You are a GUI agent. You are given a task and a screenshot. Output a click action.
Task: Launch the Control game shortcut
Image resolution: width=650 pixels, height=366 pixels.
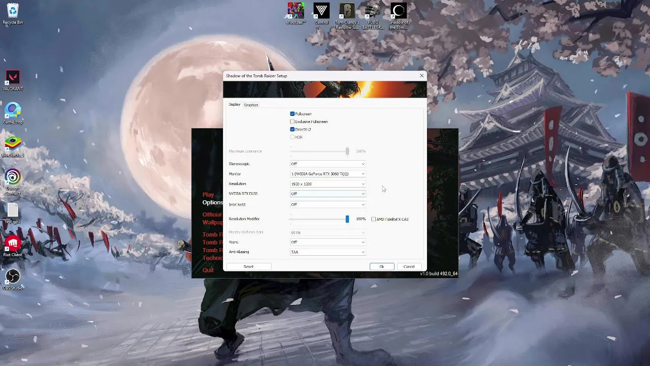pyautogui.click(x=321, y=14)
